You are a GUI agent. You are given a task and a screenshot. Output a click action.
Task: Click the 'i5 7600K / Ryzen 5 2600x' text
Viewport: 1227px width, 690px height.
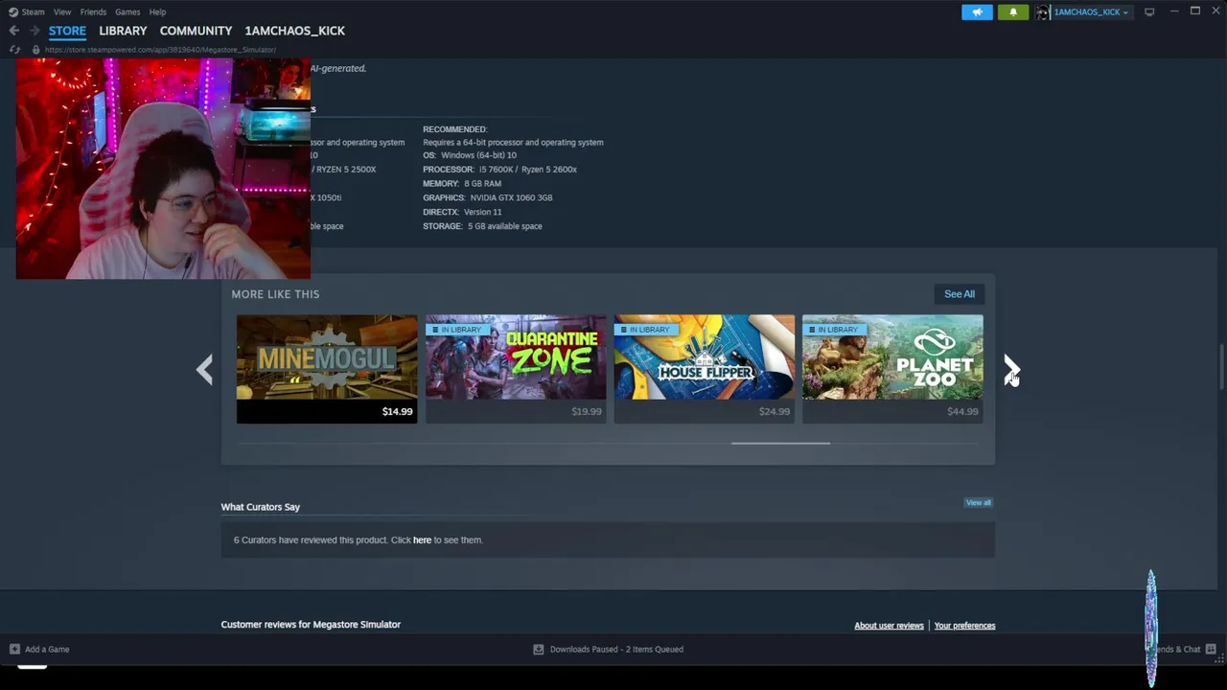(x=528, y=170)
